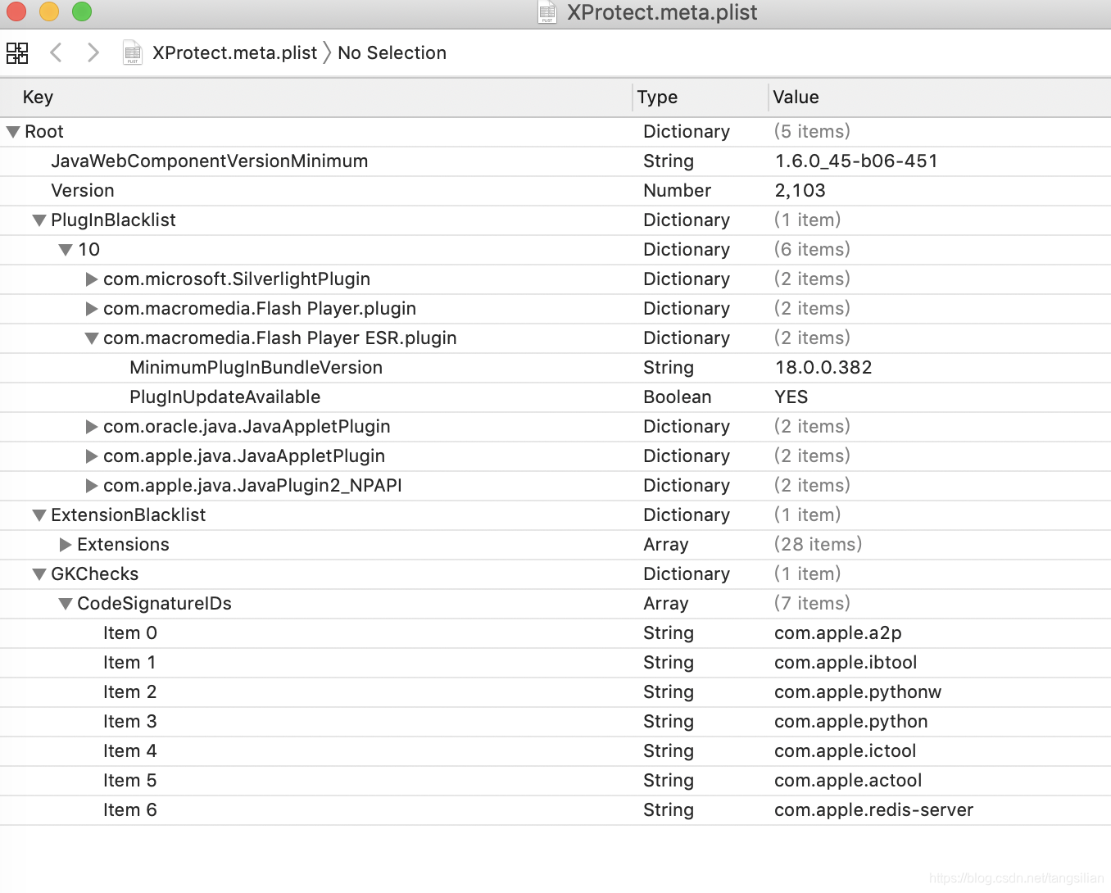The height and width of the screenshot is (893, 1111).
Task: Expand com.oracle.java.JavaAppletPlugin
Action: [x=92, y=427]
